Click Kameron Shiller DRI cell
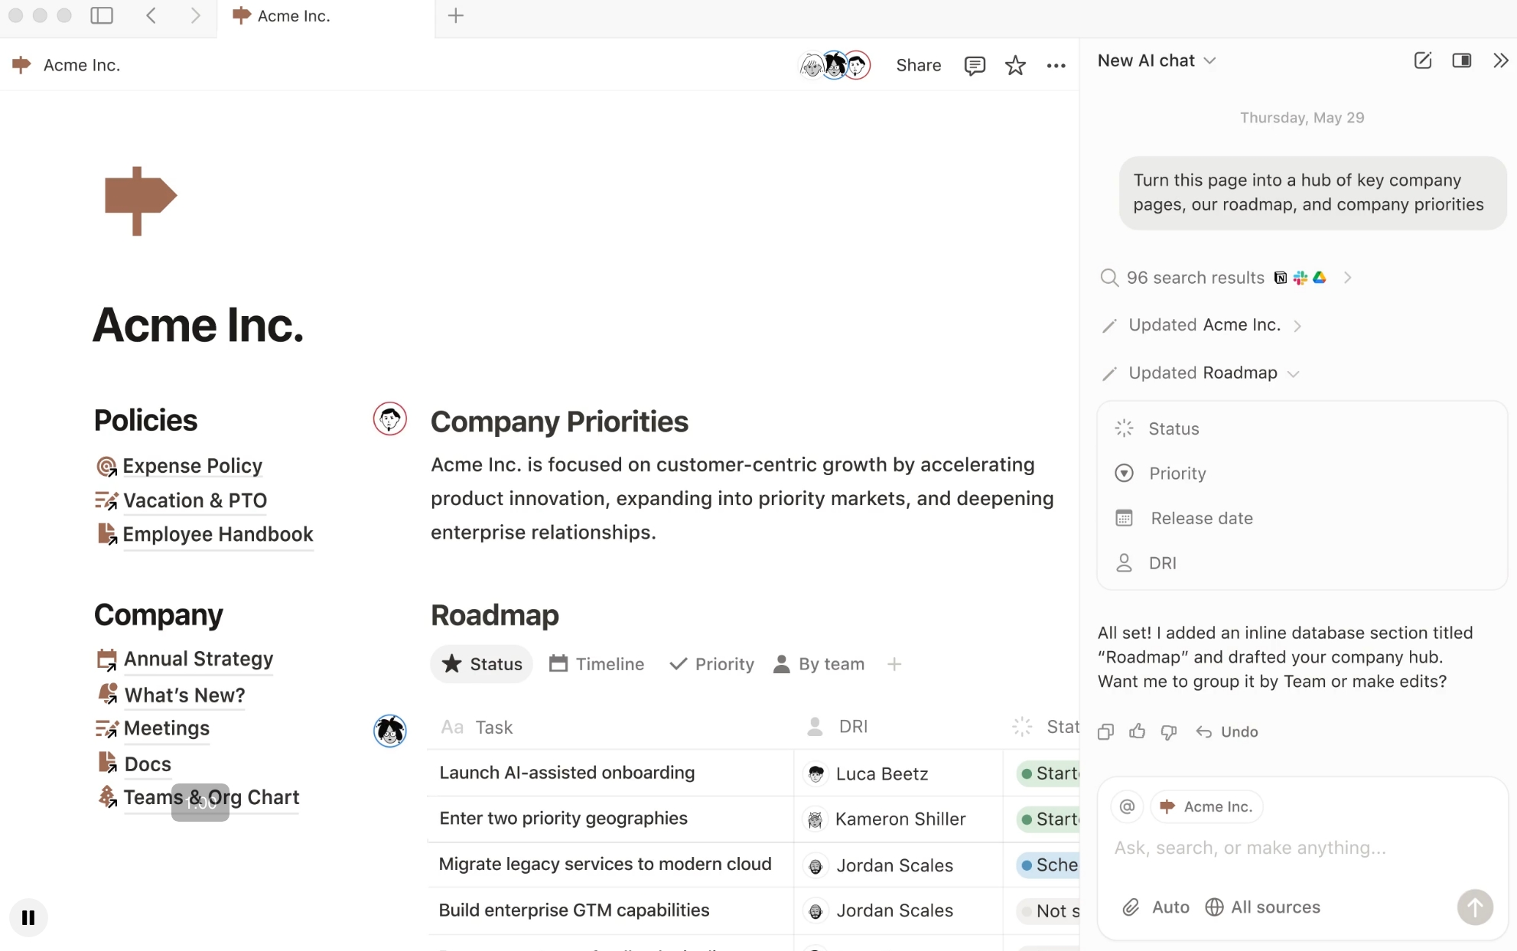 [x=898, y=819]
